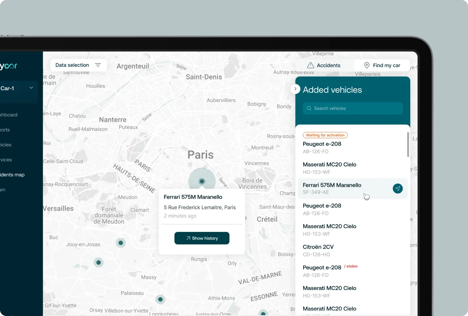Select the Peugeot e-208 waiting for activation
This screenshot has height=316, width=468.
353,143
